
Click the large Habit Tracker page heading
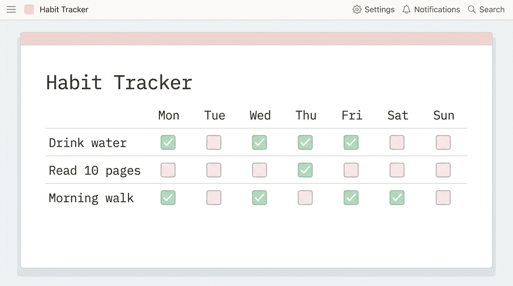[x=119, y=82]
